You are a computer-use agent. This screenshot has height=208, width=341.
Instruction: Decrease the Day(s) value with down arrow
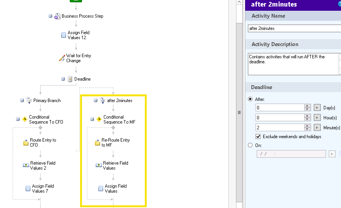307,109
